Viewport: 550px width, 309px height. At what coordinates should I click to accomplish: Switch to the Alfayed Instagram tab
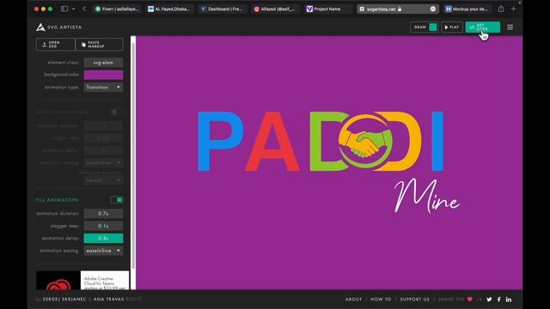pos(275,9)
